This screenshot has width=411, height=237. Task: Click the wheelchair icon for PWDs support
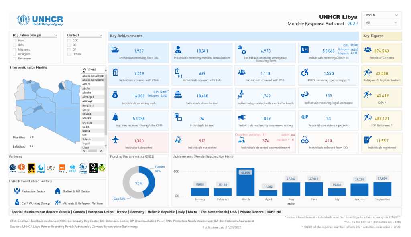[x=305, y=72]
